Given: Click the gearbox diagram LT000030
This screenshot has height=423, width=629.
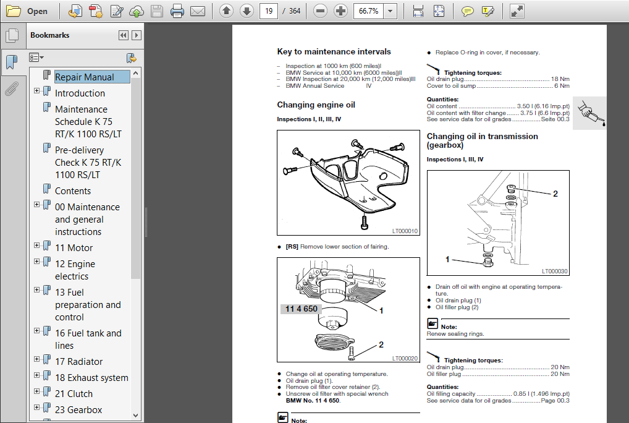Looking at the screenshot, I should click(498, 223).
